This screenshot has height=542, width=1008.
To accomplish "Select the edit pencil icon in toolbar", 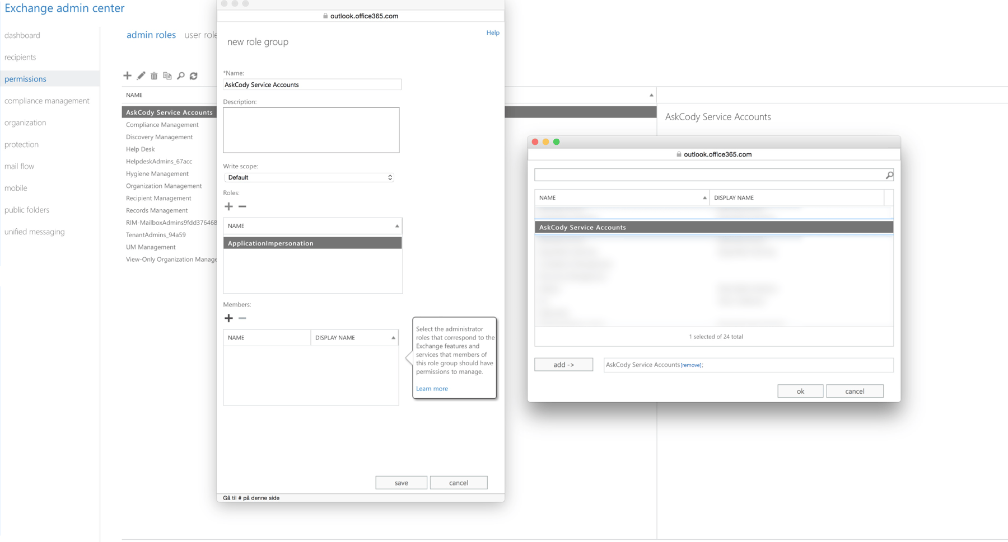I will click(141, 76).
